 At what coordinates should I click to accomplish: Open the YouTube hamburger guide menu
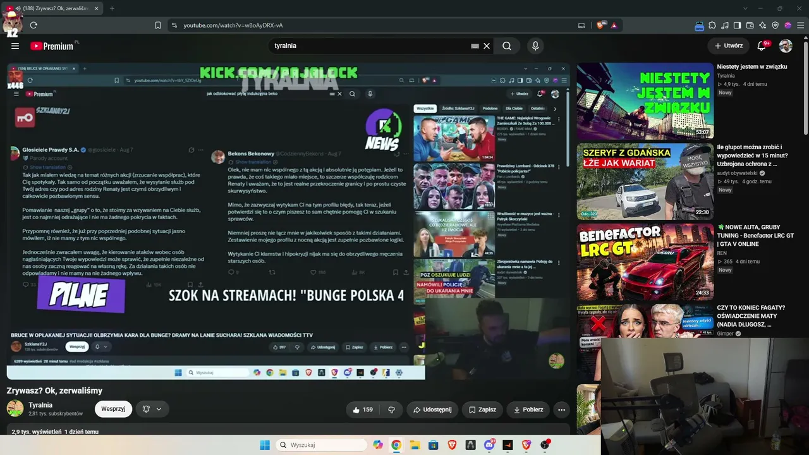(15, 46)
